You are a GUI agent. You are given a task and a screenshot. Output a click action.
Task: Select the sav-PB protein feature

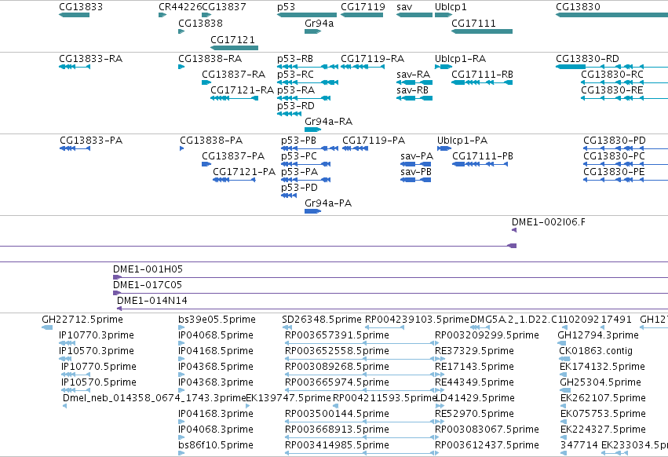[x=416, y=180]
